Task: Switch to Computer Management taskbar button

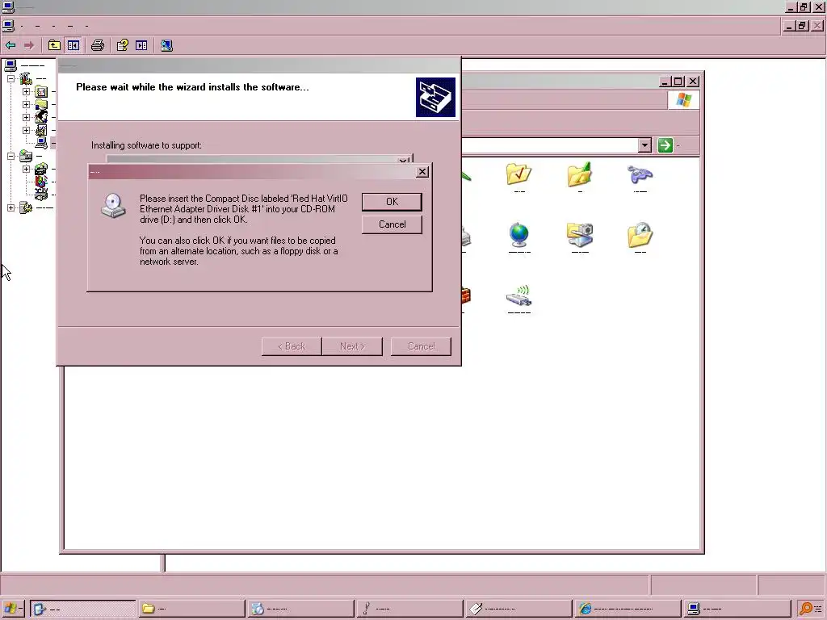Action: pyautogui.click(x=737, y=609)
